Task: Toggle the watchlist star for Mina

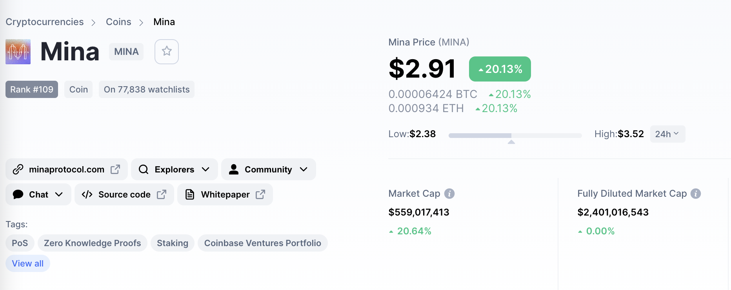Action: pyautogui.click(x=167, y=51)
